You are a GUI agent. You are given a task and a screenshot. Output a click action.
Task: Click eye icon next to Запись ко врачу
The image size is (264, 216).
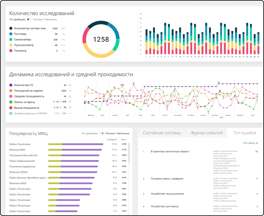[x=70, y=102]
